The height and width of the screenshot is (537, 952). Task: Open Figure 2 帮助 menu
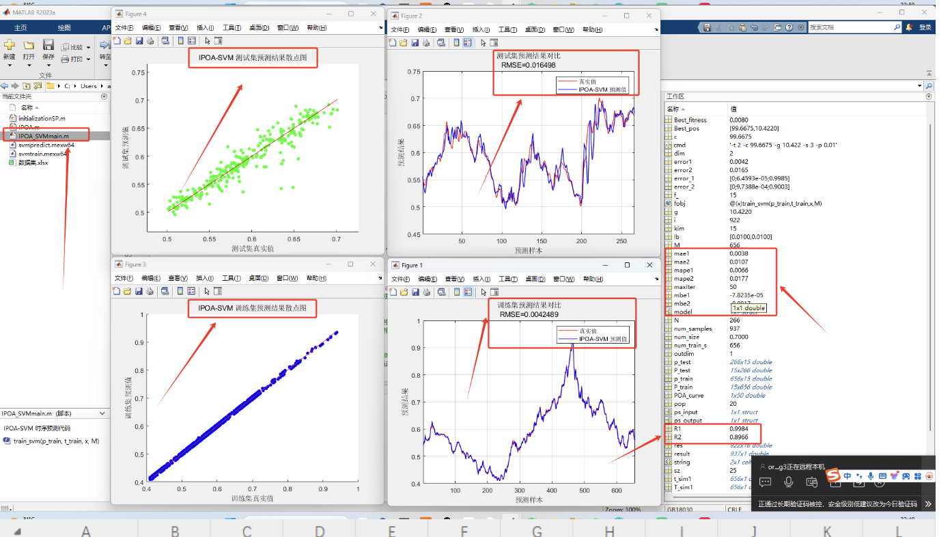coord(592,30)
